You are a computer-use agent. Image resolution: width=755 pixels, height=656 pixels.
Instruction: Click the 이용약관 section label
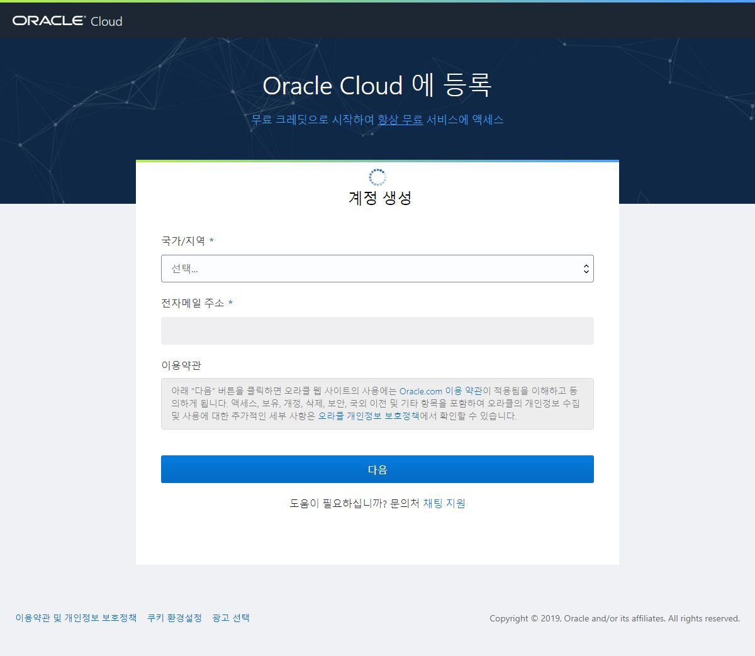(181, 365)
